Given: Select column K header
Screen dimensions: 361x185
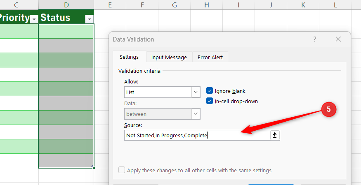Looking at the screenshot, I should pos(303,5).
